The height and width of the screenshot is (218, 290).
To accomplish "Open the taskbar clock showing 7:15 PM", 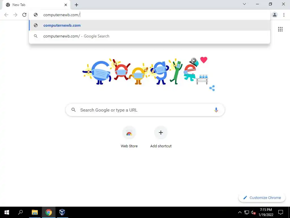I will [x=266, y=212].
